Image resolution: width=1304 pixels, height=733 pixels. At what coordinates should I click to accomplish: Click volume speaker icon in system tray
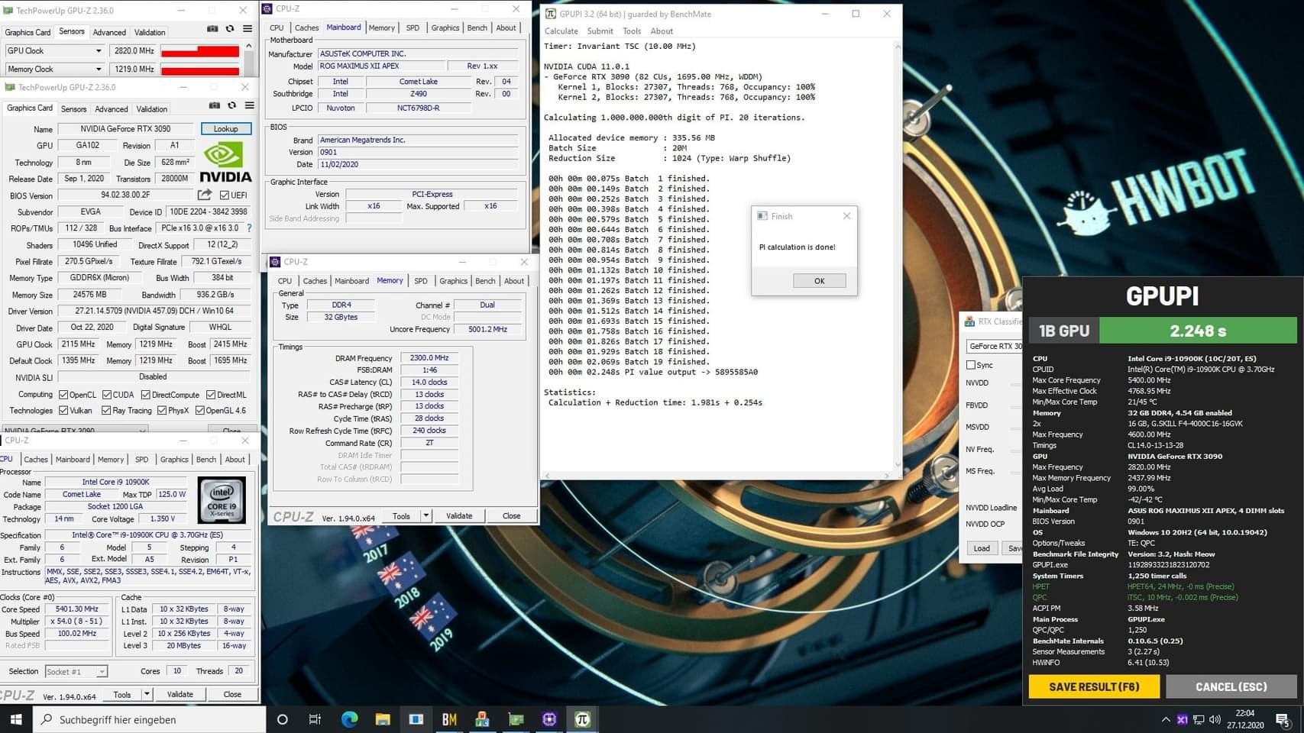tap(1215, 719)
